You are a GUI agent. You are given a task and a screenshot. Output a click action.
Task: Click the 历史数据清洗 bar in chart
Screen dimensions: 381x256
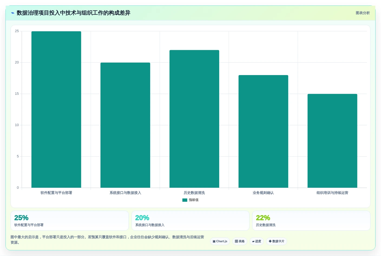[194, 119]
